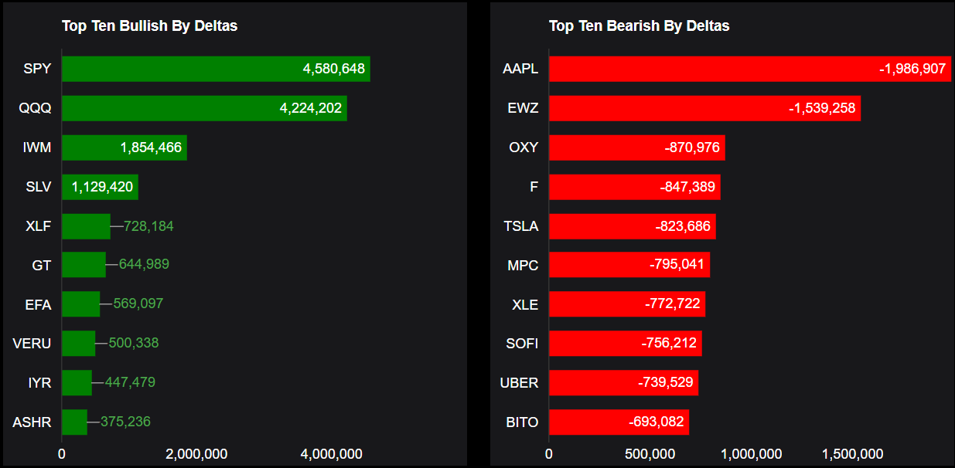The image size is (955, 468).
Task: Click the EFA value label 569,097
Action: pyautogui.click(x=138, y=304)
